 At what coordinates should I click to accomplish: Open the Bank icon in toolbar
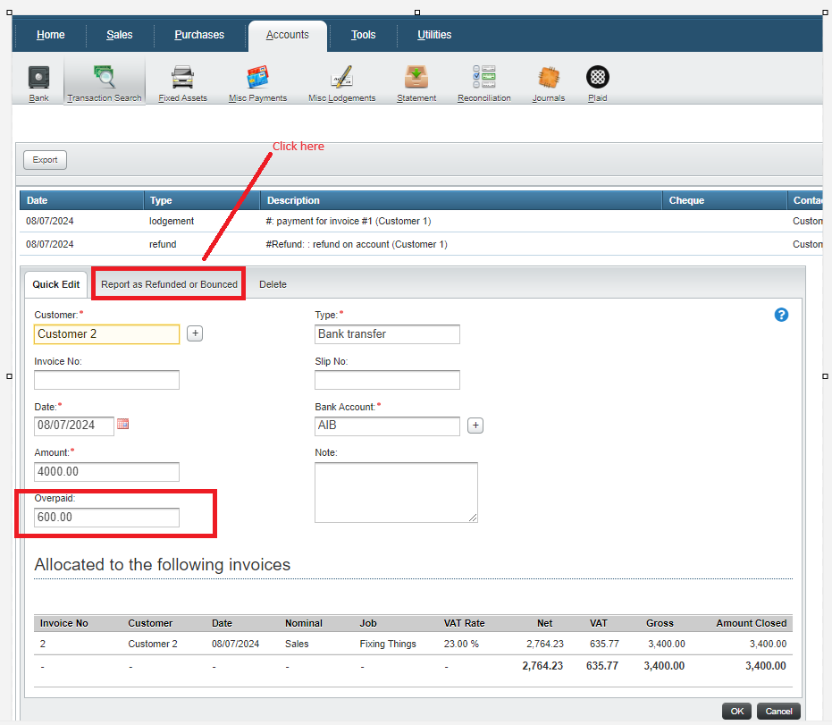[x=38, y=78]
